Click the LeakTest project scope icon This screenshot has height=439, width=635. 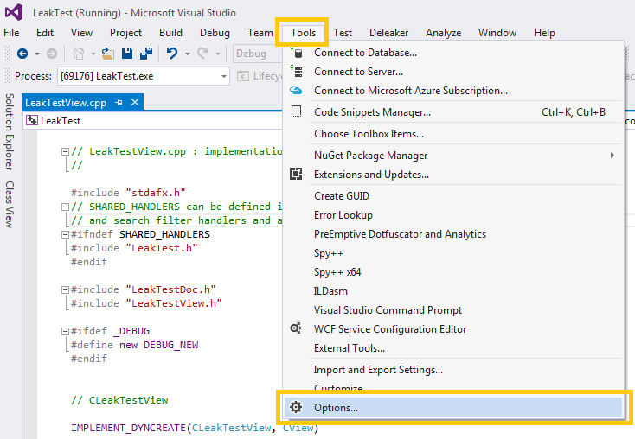(x=32, y=121)
